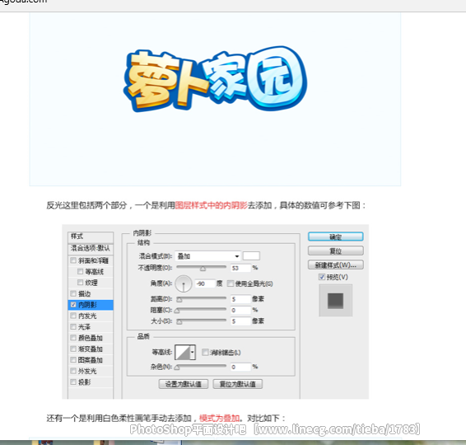Viewport: 466px width, 445px height.
Task: Toggle 消除锯齿 anti-alias checkbox
Action: pyautogui.click(x=205, y=353)
